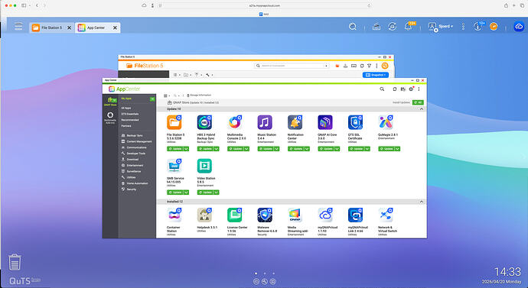The image size is (528, 288).
Task: Select Multimedia Add-ons in App Center left rail
Action: [x=110, y=118]
